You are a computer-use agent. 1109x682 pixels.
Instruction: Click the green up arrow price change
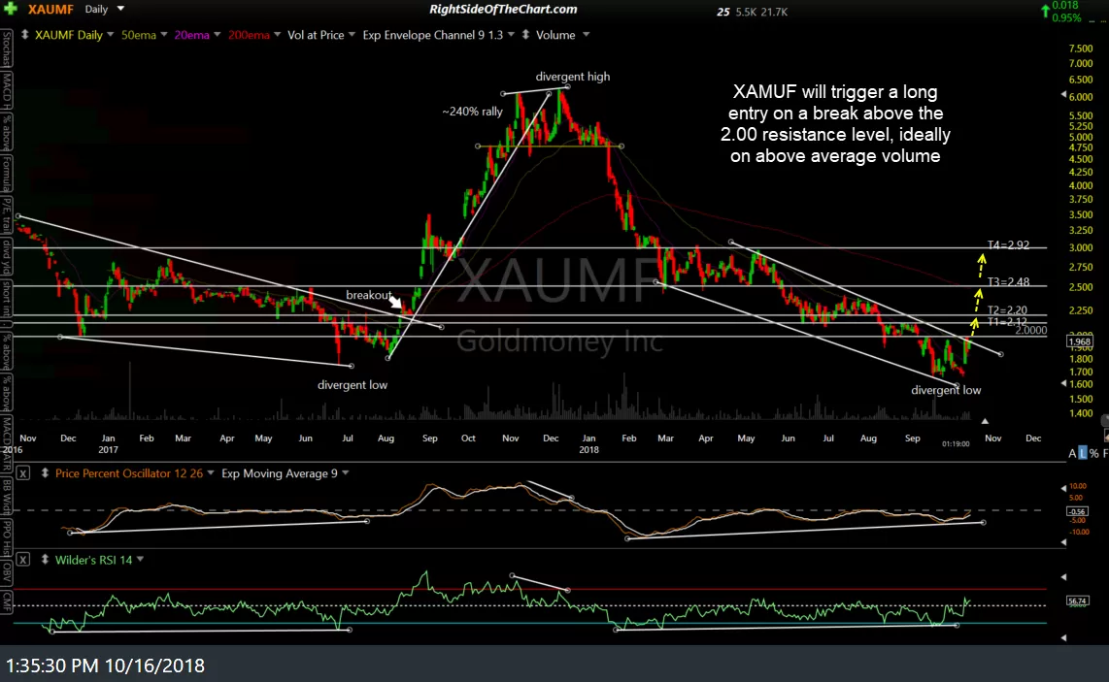(x=1045, y=10)
